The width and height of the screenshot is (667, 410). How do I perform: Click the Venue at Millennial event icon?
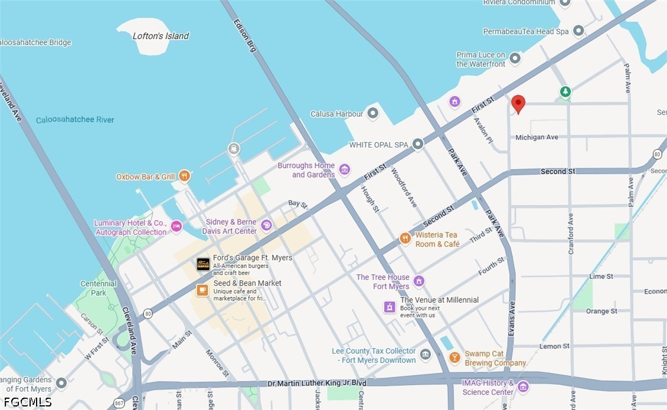click(390, 307)
